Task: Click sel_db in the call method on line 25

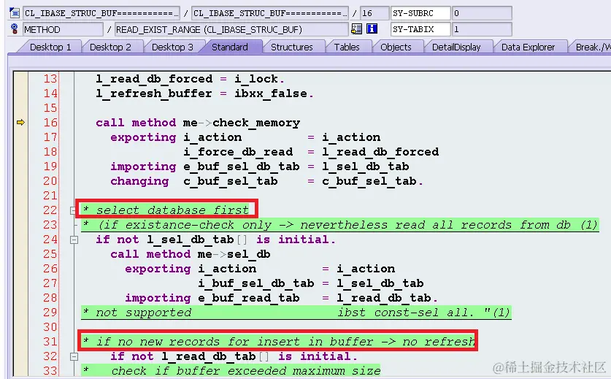Action: [249, 254]
